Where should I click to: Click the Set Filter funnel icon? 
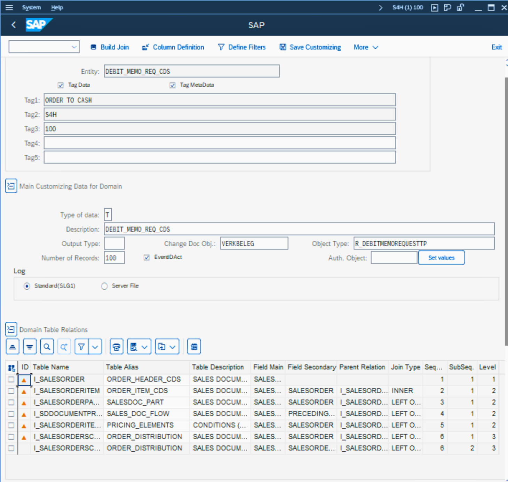point(81,347)
